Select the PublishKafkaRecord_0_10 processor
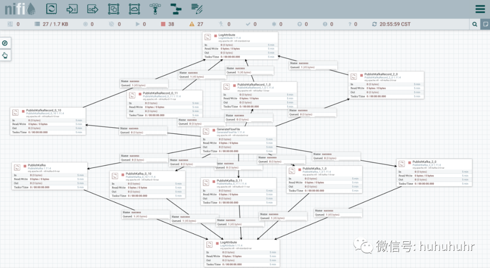490x268 pixels. pos(48,121)
